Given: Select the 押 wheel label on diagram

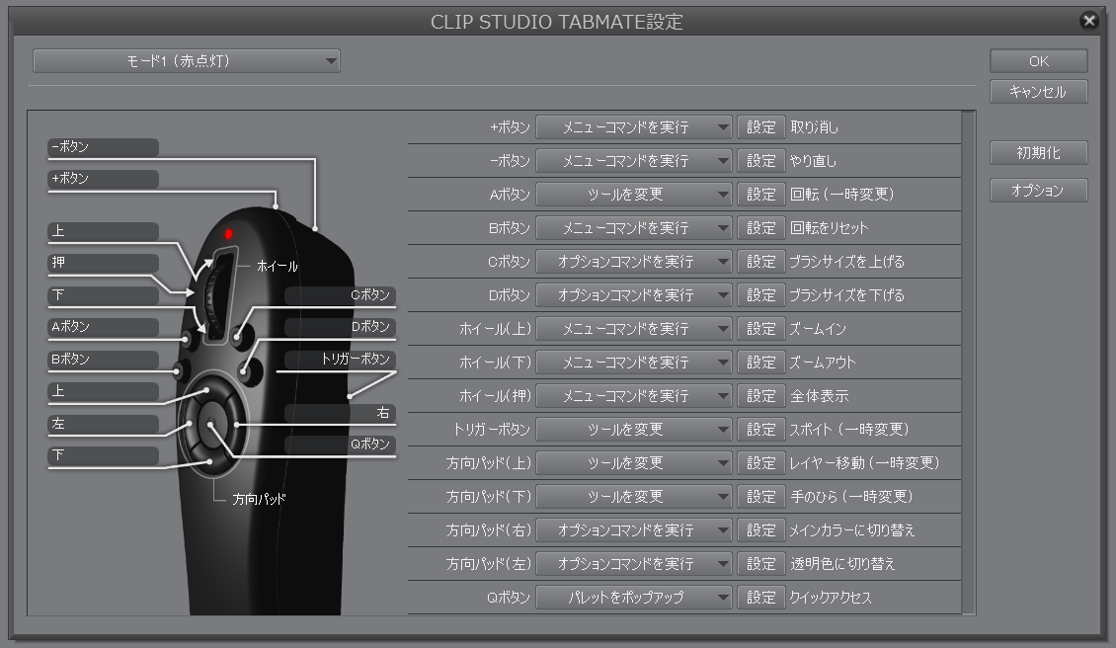Looking at the screenshot, I should tap(103, 263).
